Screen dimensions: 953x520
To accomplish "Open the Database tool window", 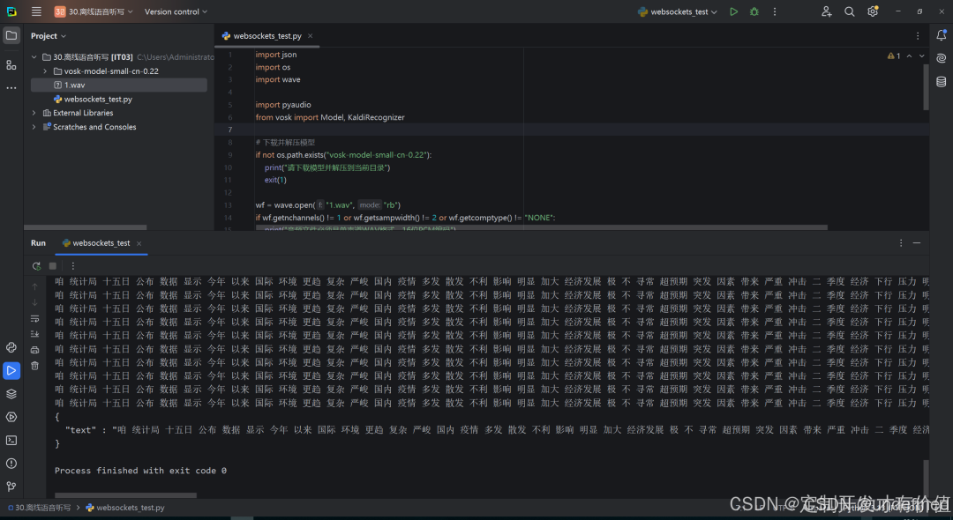I will [941, 81].
